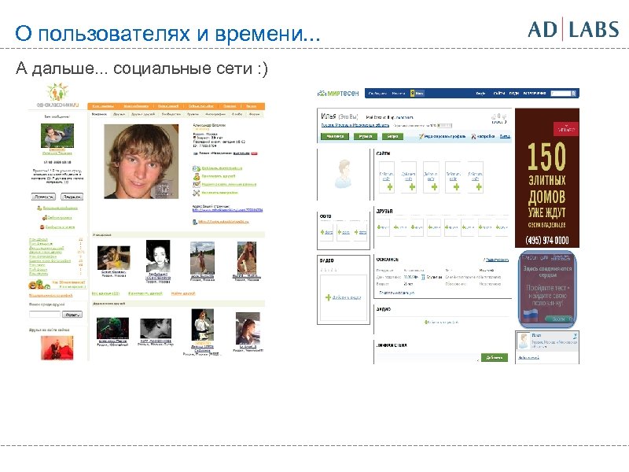629x472 pixels.
Task: Click the 150 элитных домов ad banner
Action: coord(547,178)
